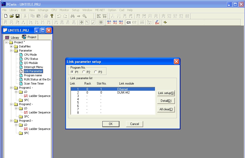Open a project with the folder icon
Image resolution: width=245 pixels, height=158 pixels.
(x=12, y=16)
